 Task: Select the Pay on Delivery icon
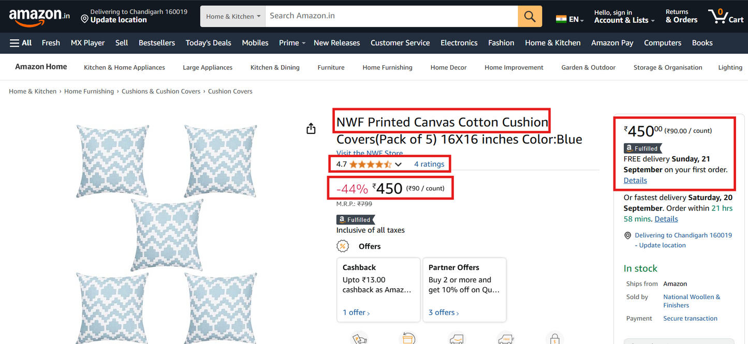click(360, 339)
